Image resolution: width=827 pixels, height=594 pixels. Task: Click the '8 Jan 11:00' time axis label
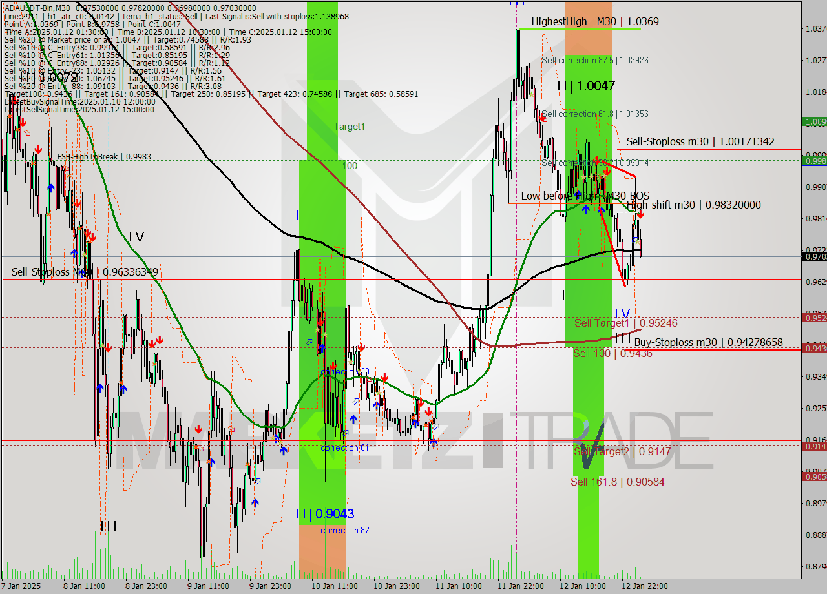point(84,586)
